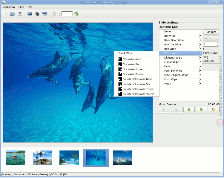The height and width of the screenshot is (178, 224).
Task: Open a slideshow with the folder icon
Action: coord(13,14)
